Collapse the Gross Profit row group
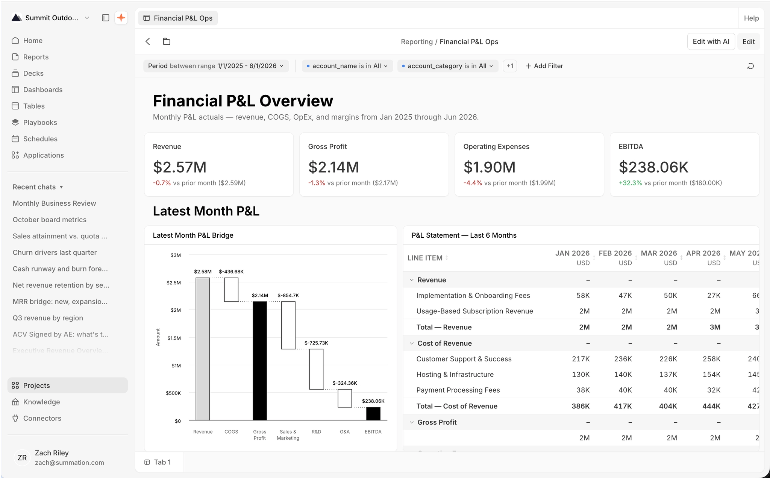The height and width of the screenshot is (478, 770). pos(412,422)
